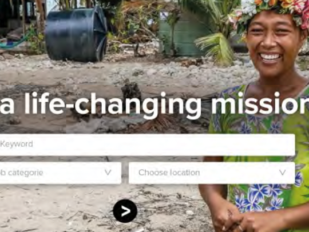Image resolution: width=309 pixels, height=232 pixels.
Task: Focus the Keyword search field
Action: [x=148, y=145]
